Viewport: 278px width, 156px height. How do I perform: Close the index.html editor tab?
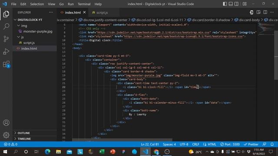coord(84,13)
